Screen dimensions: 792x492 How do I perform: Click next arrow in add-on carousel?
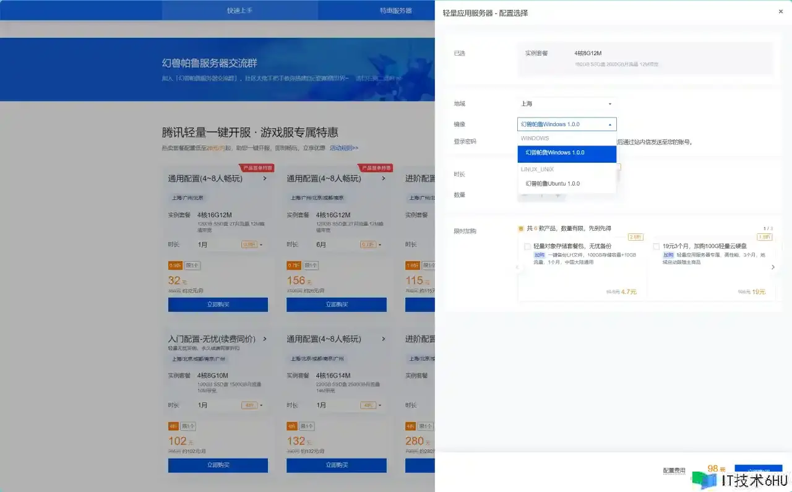(x=773, y=267)
